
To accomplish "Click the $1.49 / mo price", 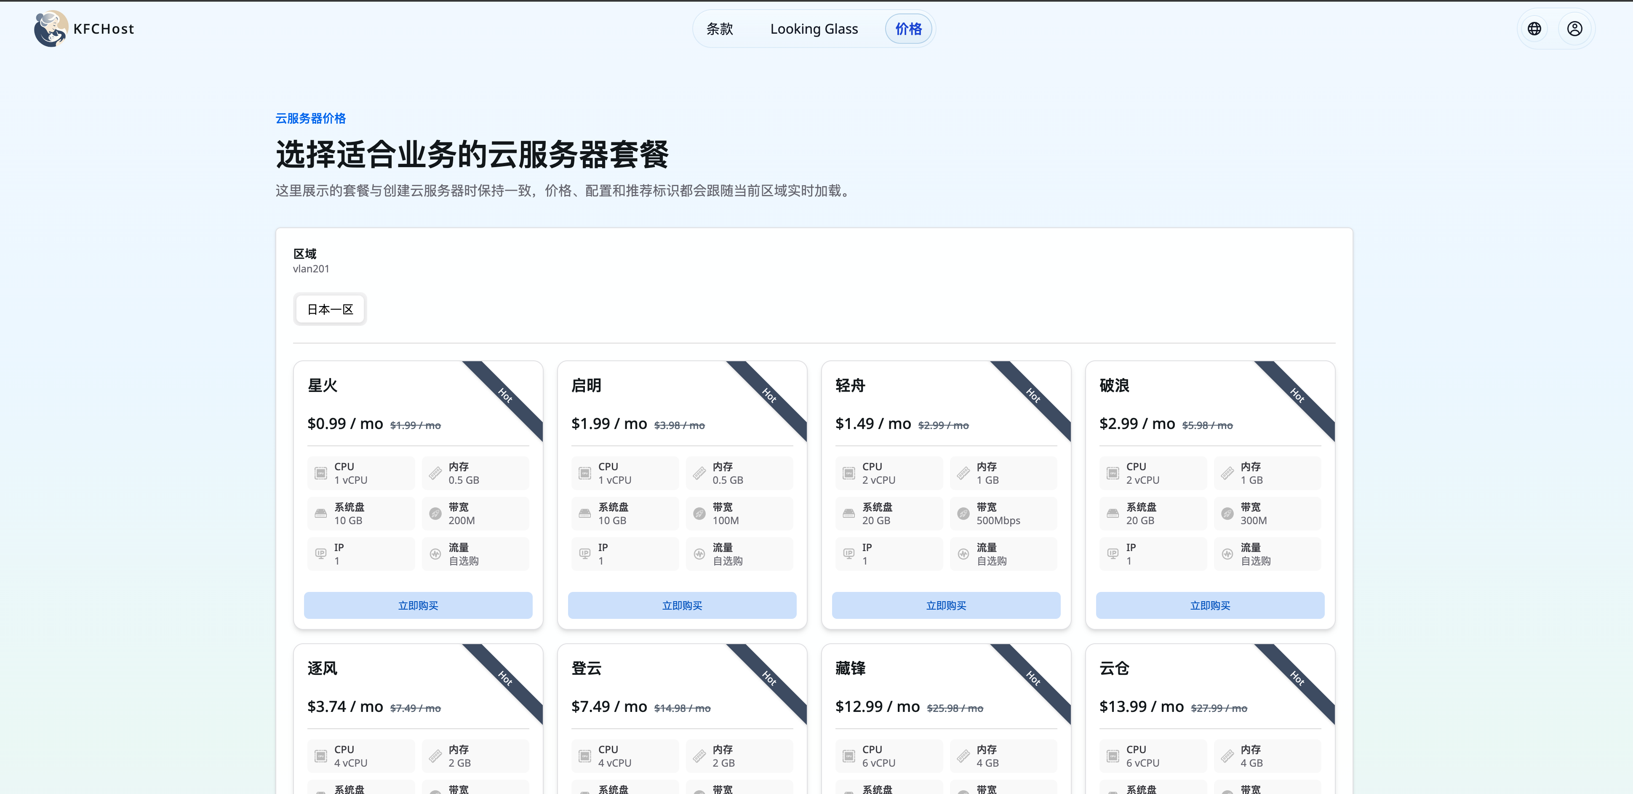I will (x=873, y=423).
